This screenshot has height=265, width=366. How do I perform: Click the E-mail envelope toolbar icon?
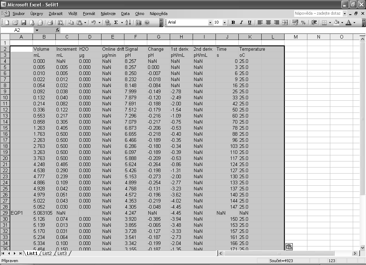click(x=40, y=22)
